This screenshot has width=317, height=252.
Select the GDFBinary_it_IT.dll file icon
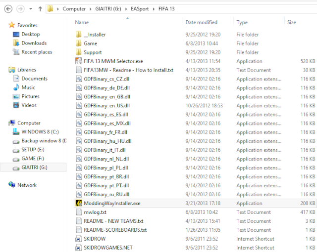pyautogui.click(x=79, y=150)
